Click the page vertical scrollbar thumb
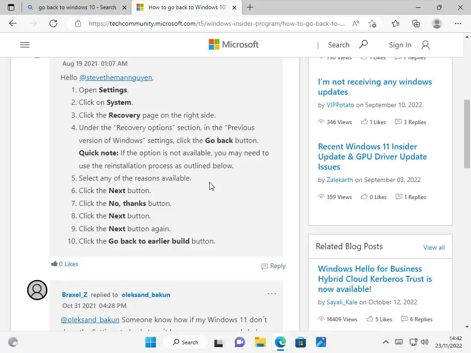Viewport: 471px width, 353px height. click(467, 133)
